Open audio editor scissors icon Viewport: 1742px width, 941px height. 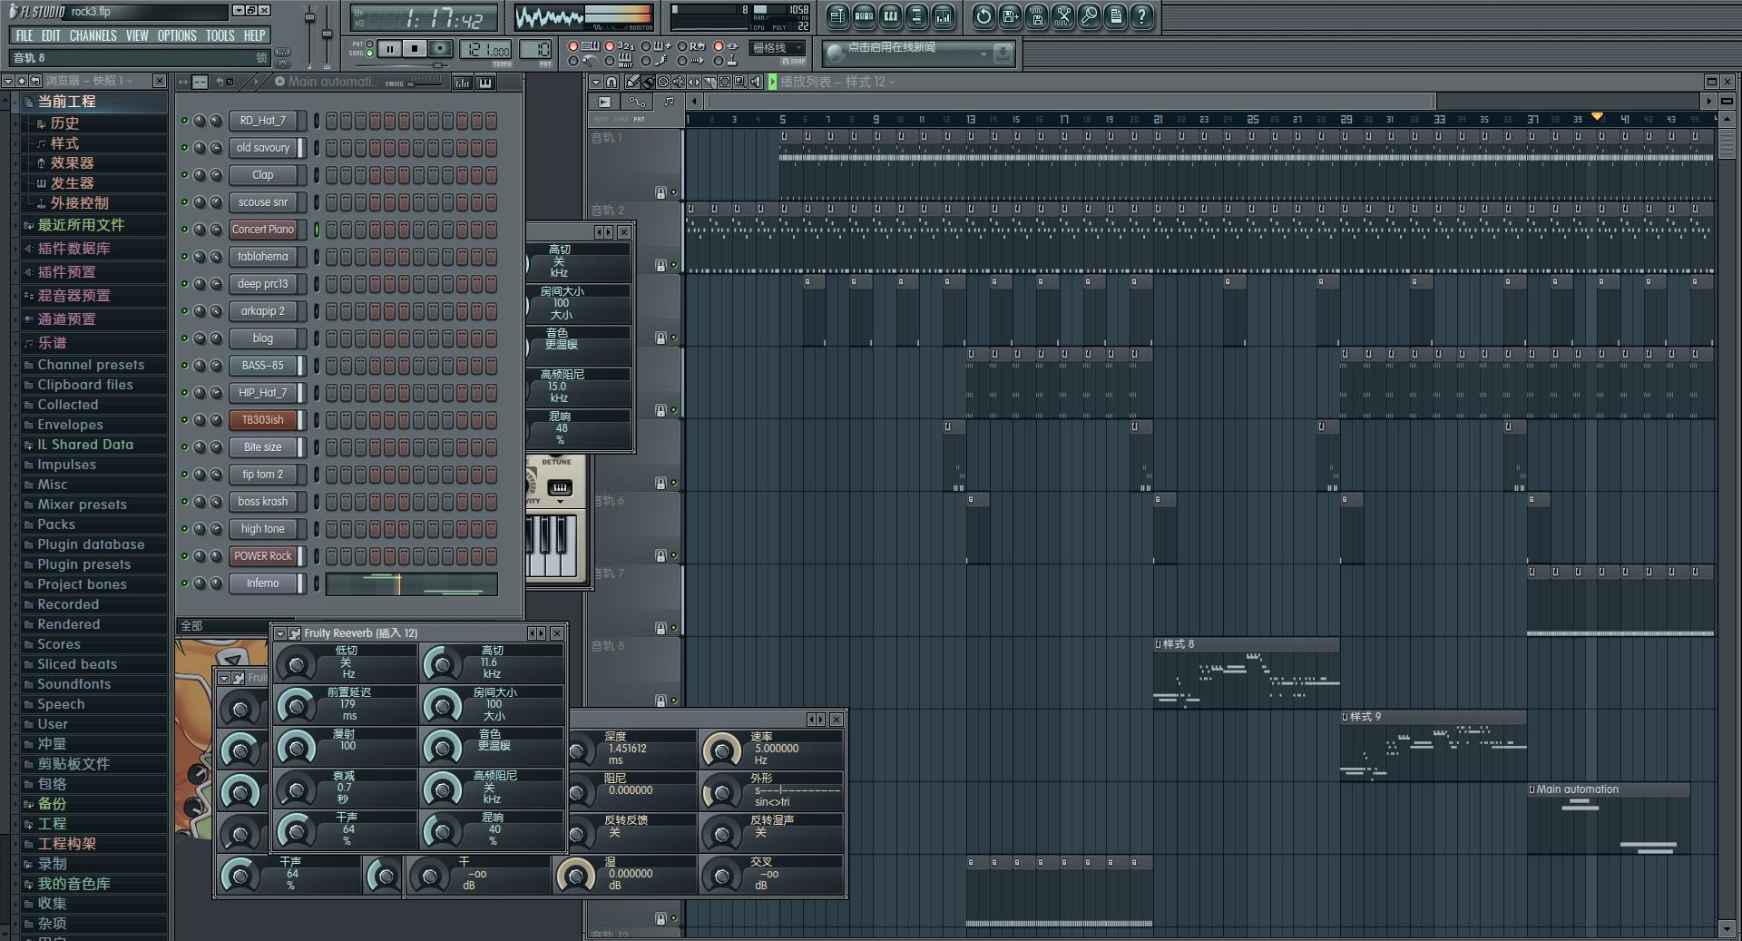1062,15
